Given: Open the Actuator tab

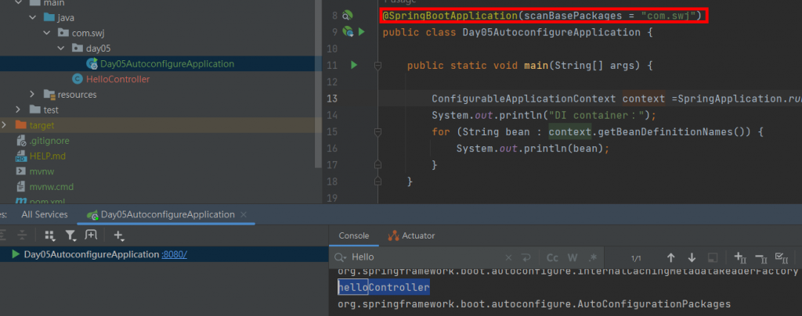Looking at the screenshot, I should tap(412, 235).
